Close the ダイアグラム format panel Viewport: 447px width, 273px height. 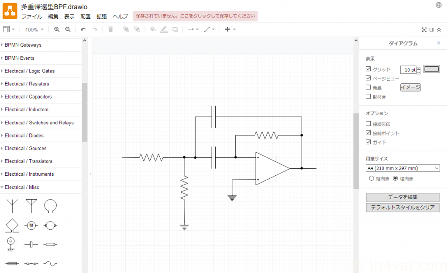(x=439, y=43)
